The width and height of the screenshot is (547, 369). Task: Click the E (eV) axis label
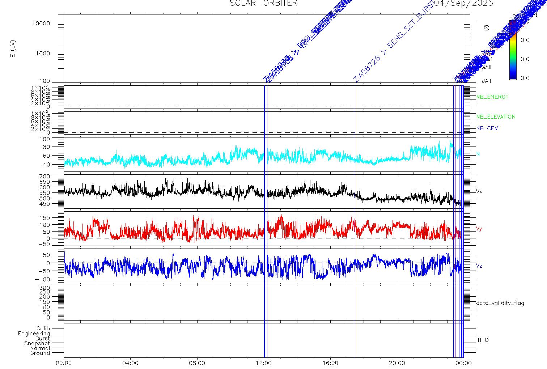pos(13,49)
